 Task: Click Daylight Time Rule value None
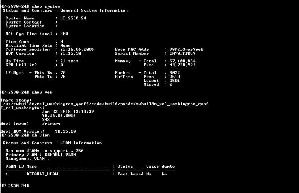65,46
